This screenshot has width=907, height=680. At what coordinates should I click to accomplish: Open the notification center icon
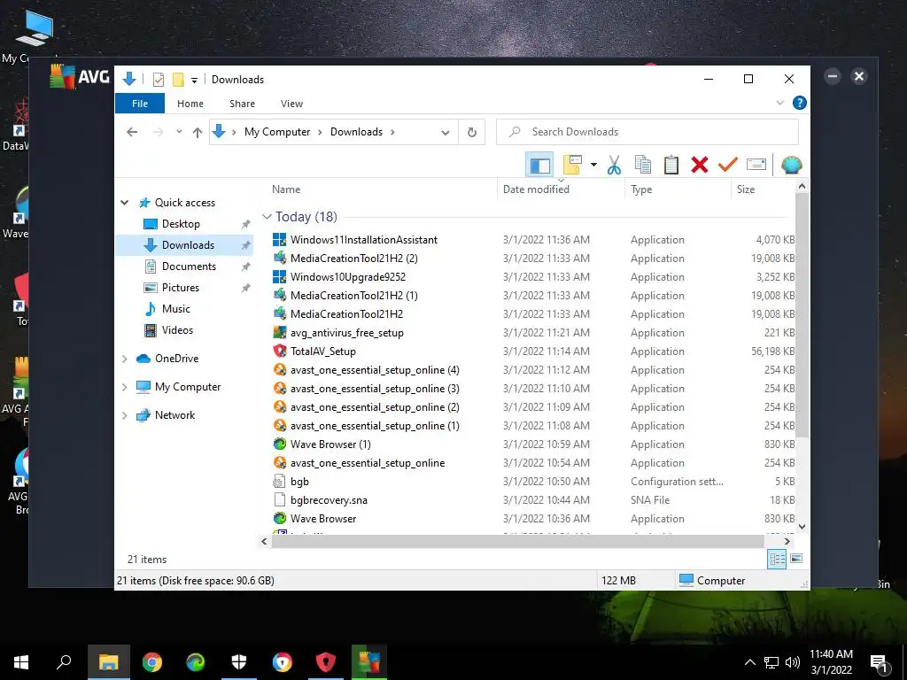click(880, 663)
